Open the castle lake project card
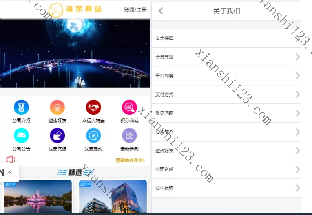 (x=38, y=196)
